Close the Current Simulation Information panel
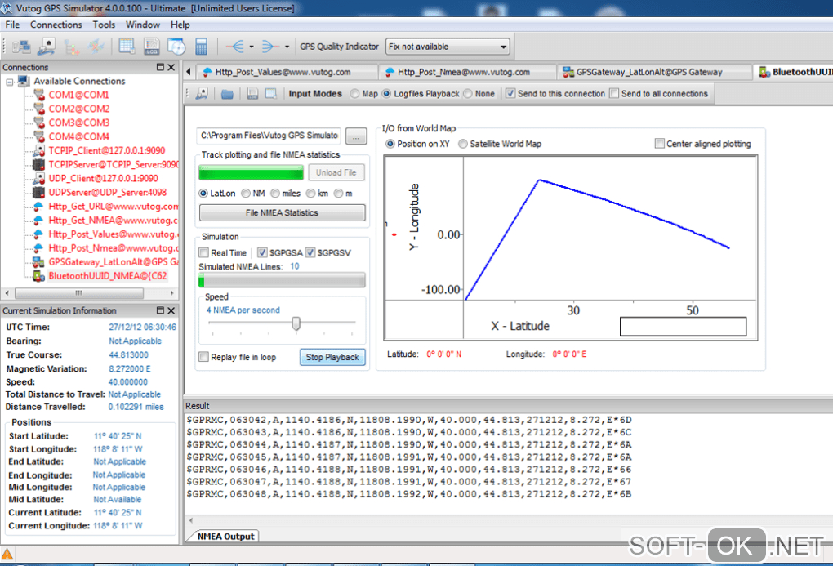Viewport: 833px width, 566px height. pyautogui.click(x=171, y=310)
